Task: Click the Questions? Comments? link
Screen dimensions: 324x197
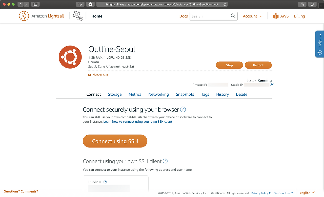Action: coord(21,191)
